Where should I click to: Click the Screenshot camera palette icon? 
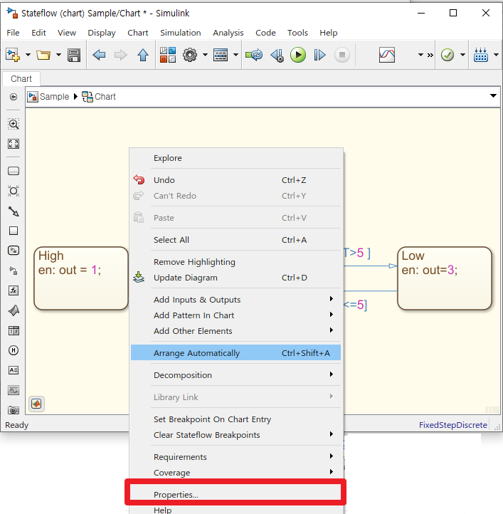[14, 410]
